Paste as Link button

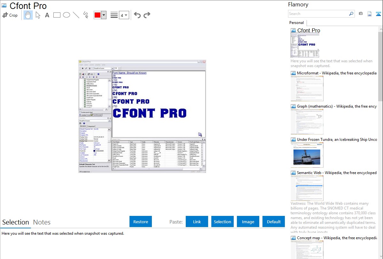[197, 222]
